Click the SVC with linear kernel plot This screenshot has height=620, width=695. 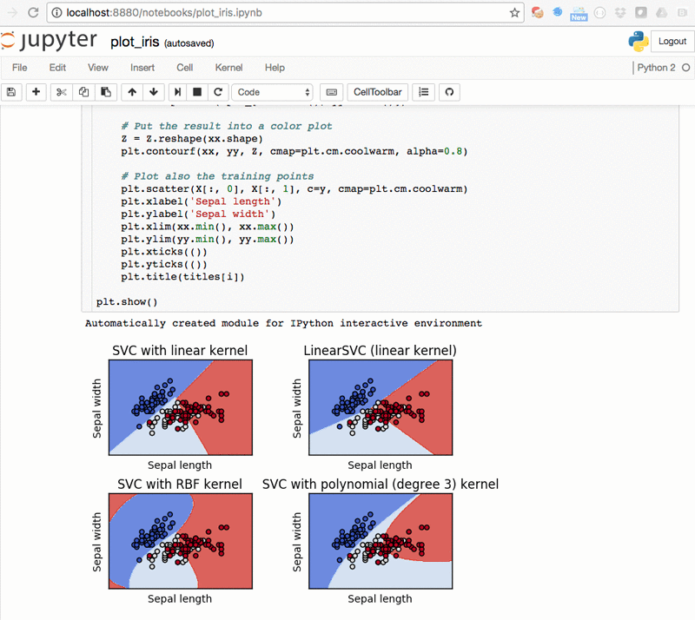181,407
